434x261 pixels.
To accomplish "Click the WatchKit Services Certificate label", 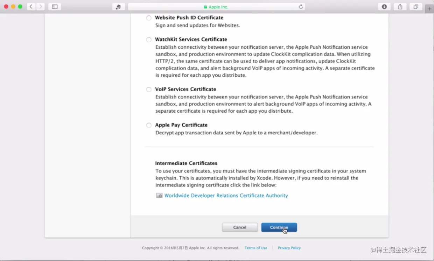I will [x=191, y=39].
